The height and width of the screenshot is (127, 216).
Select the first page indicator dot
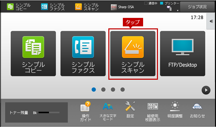(94, 90)
